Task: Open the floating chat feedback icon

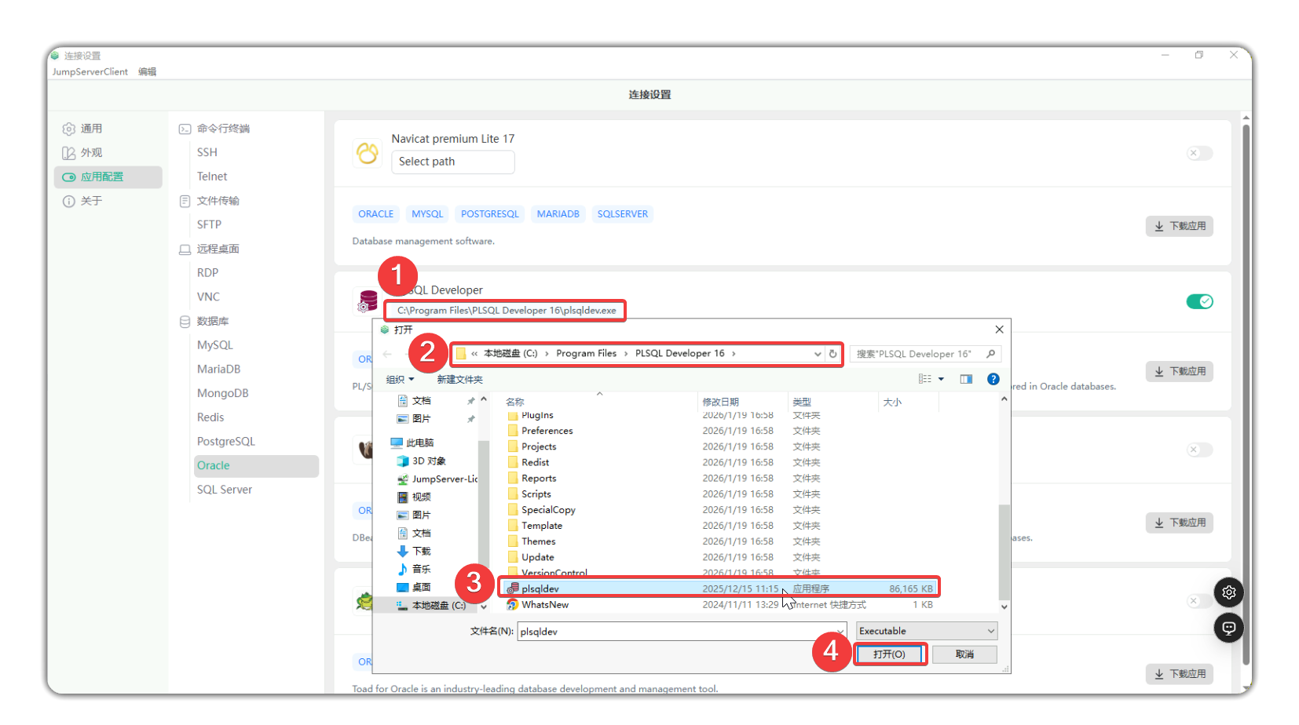Action: pos(1228,628)
